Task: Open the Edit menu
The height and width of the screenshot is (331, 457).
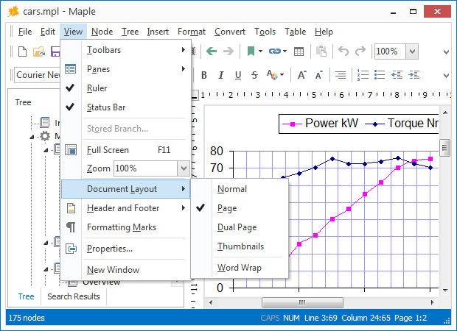Action: 48,32
